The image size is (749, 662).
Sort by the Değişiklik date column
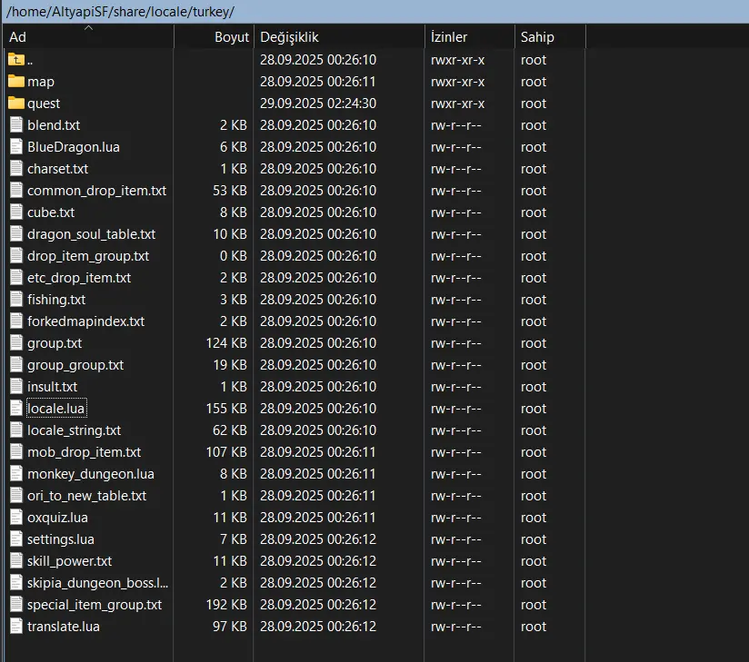coord(289,37)
